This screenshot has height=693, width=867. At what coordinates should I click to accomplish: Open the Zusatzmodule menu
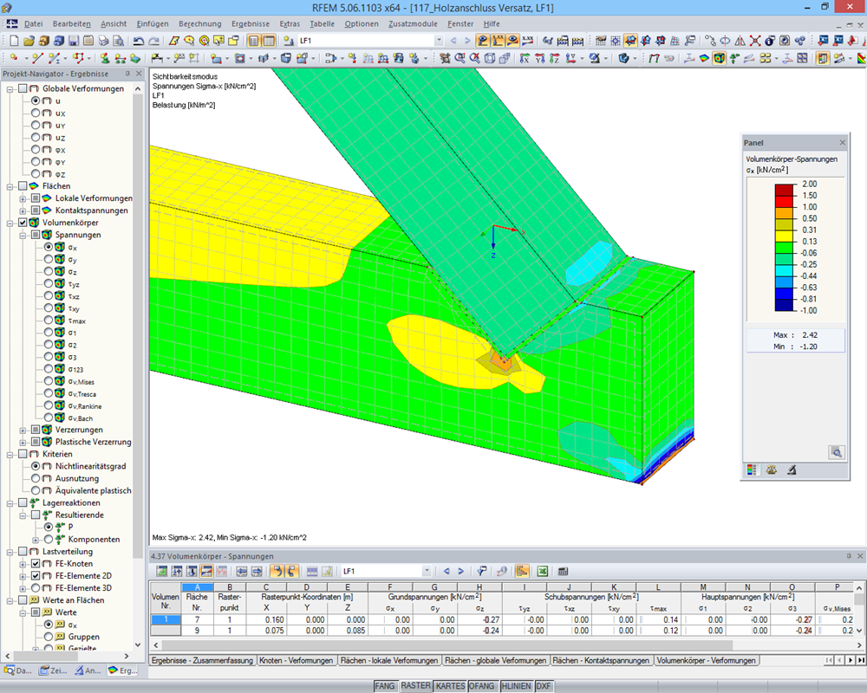tap(413, 23)
